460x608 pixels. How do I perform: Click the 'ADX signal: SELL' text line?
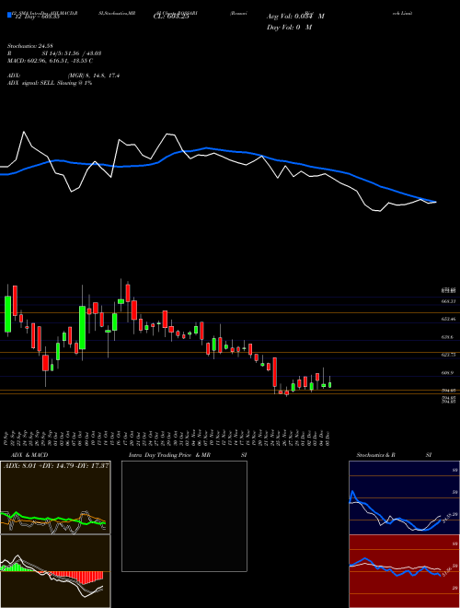tap(50, 83)
